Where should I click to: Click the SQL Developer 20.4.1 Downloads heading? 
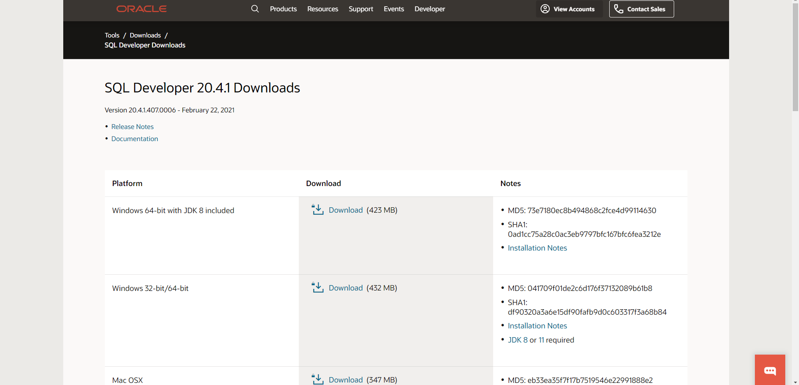(x=202, y=88)
